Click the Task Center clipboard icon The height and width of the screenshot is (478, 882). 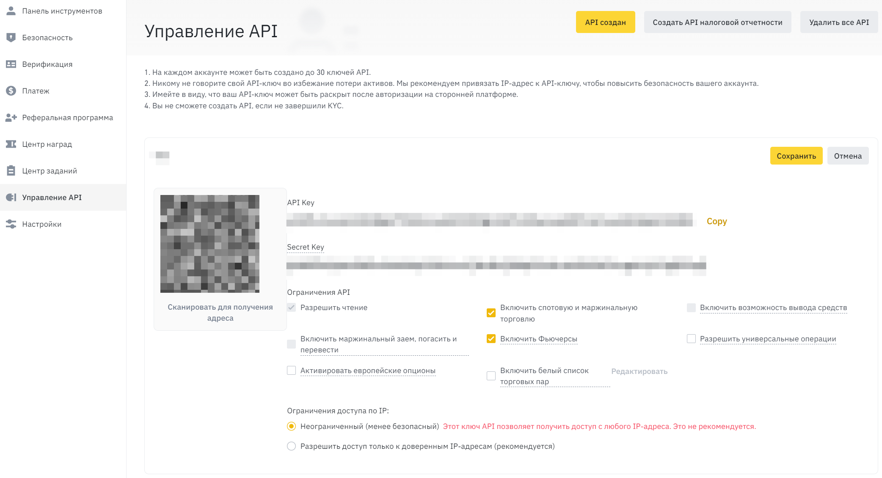[x=11, y=170]
